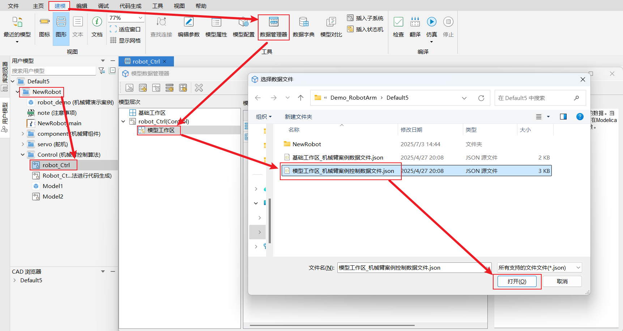
Task: Click the 检查 compile check icon
Action: (x=398, y=27)
